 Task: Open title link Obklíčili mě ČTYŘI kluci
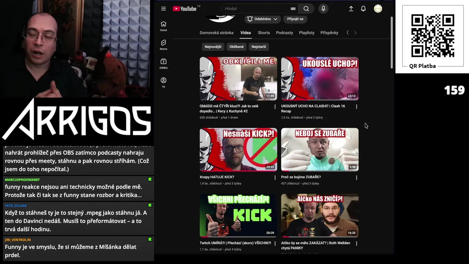point(229,109)
